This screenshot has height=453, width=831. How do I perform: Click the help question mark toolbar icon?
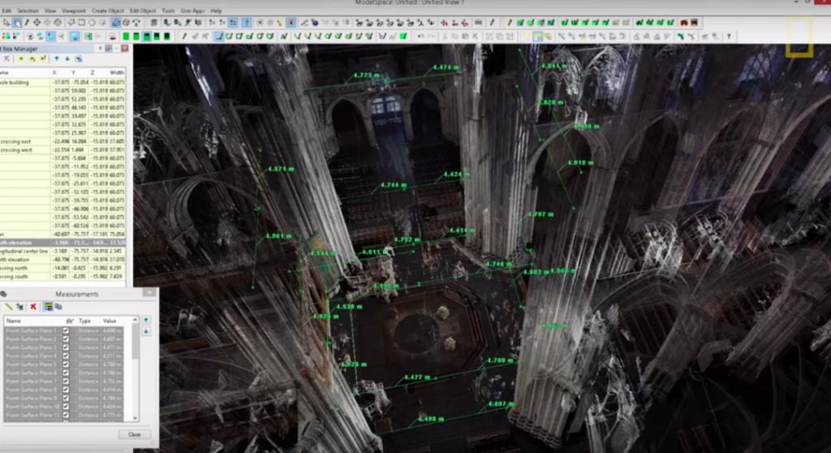(729, 36)
